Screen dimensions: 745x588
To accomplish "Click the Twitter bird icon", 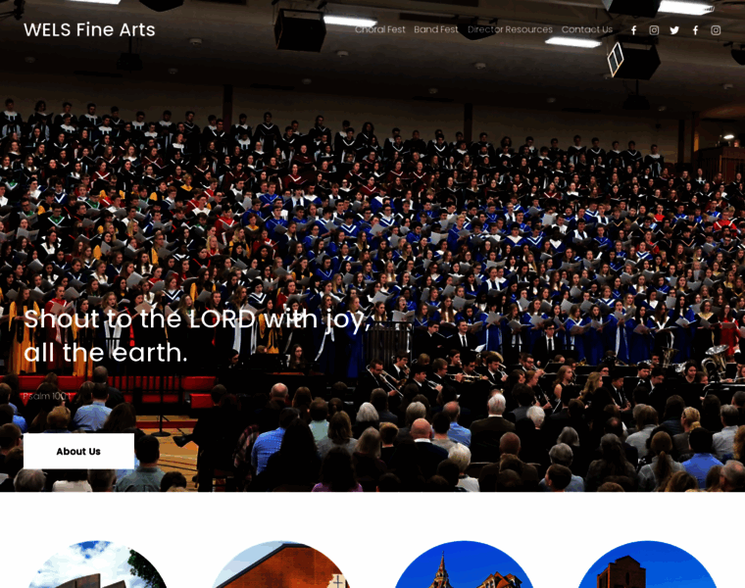I will click(x=674, y=30).
